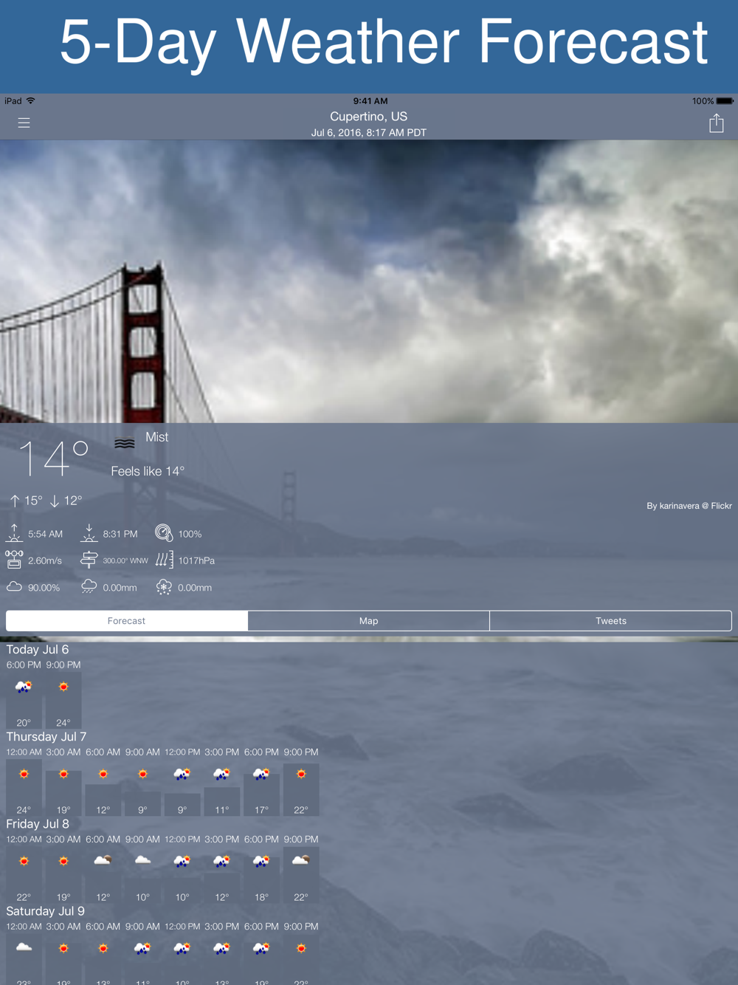The width and height of the screenshot is (738, 985).
Task: Click the cloud cover icon beside 90.00%
Action: [14, 587]
